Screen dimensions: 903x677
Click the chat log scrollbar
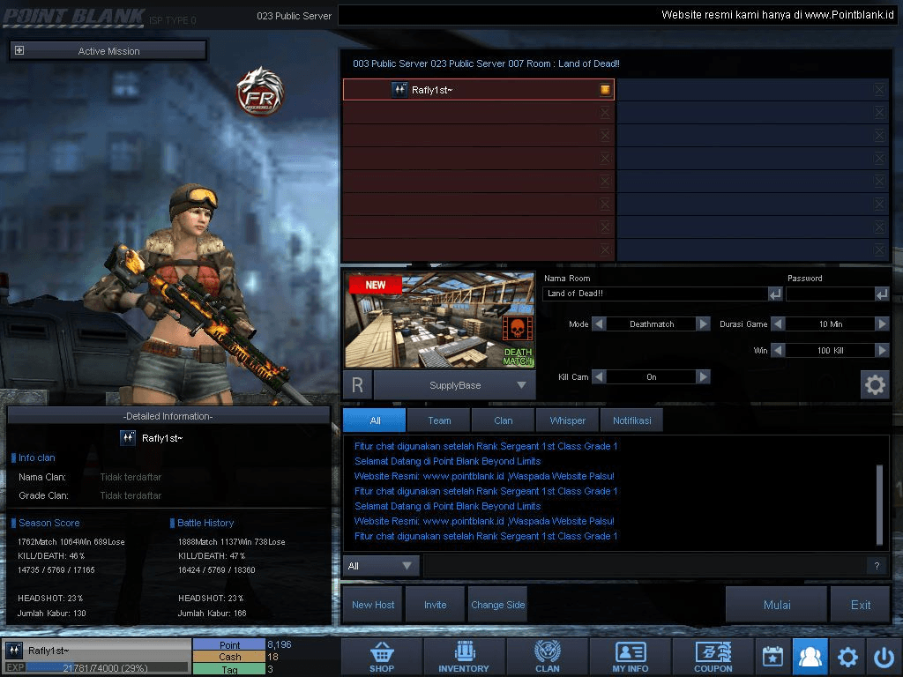(879, 504)
